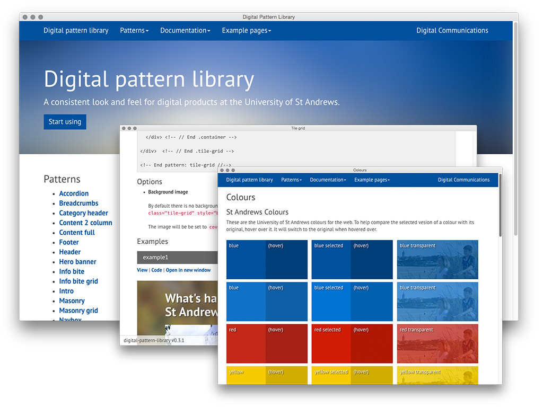Viewport: 543px width, 407px height.
Task: Click the 'Colours' page heading
Action: (x=241, y=197)
